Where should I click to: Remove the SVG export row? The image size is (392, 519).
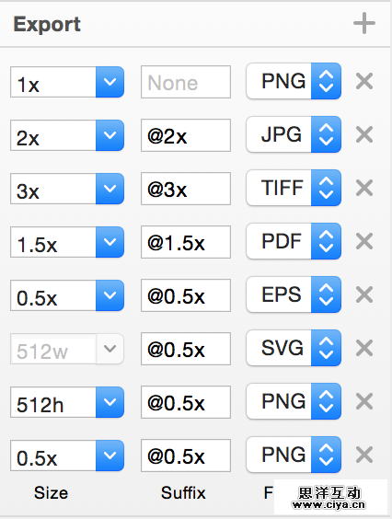click(x=364, y=348)
